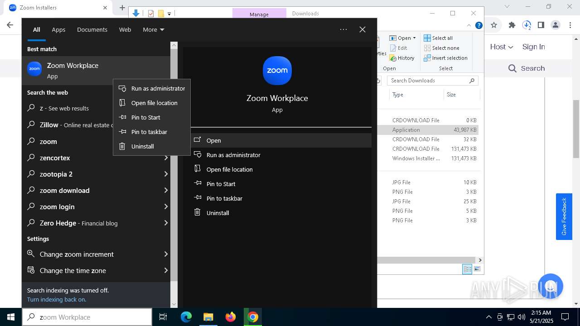
Task: Expand Change the time zone setting arrow
Action: (x=166, y=270)
